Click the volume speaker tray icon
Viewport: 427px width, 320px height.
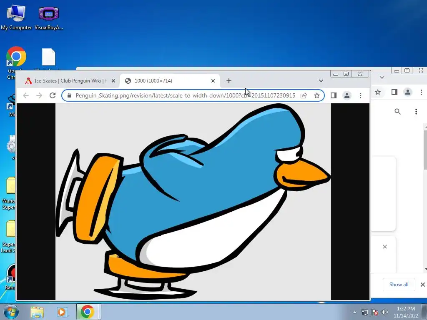point(385,312)
